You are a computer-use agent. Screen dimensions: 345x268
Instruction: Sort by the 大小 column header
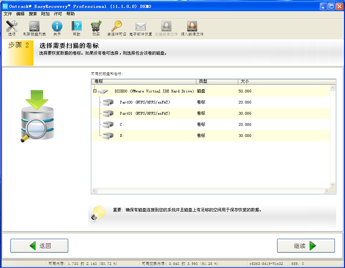(287, 81)
